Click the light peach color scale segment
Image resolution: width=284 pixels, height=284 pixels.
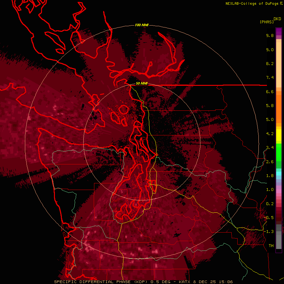pyautogui.click(x=279, y=65)
